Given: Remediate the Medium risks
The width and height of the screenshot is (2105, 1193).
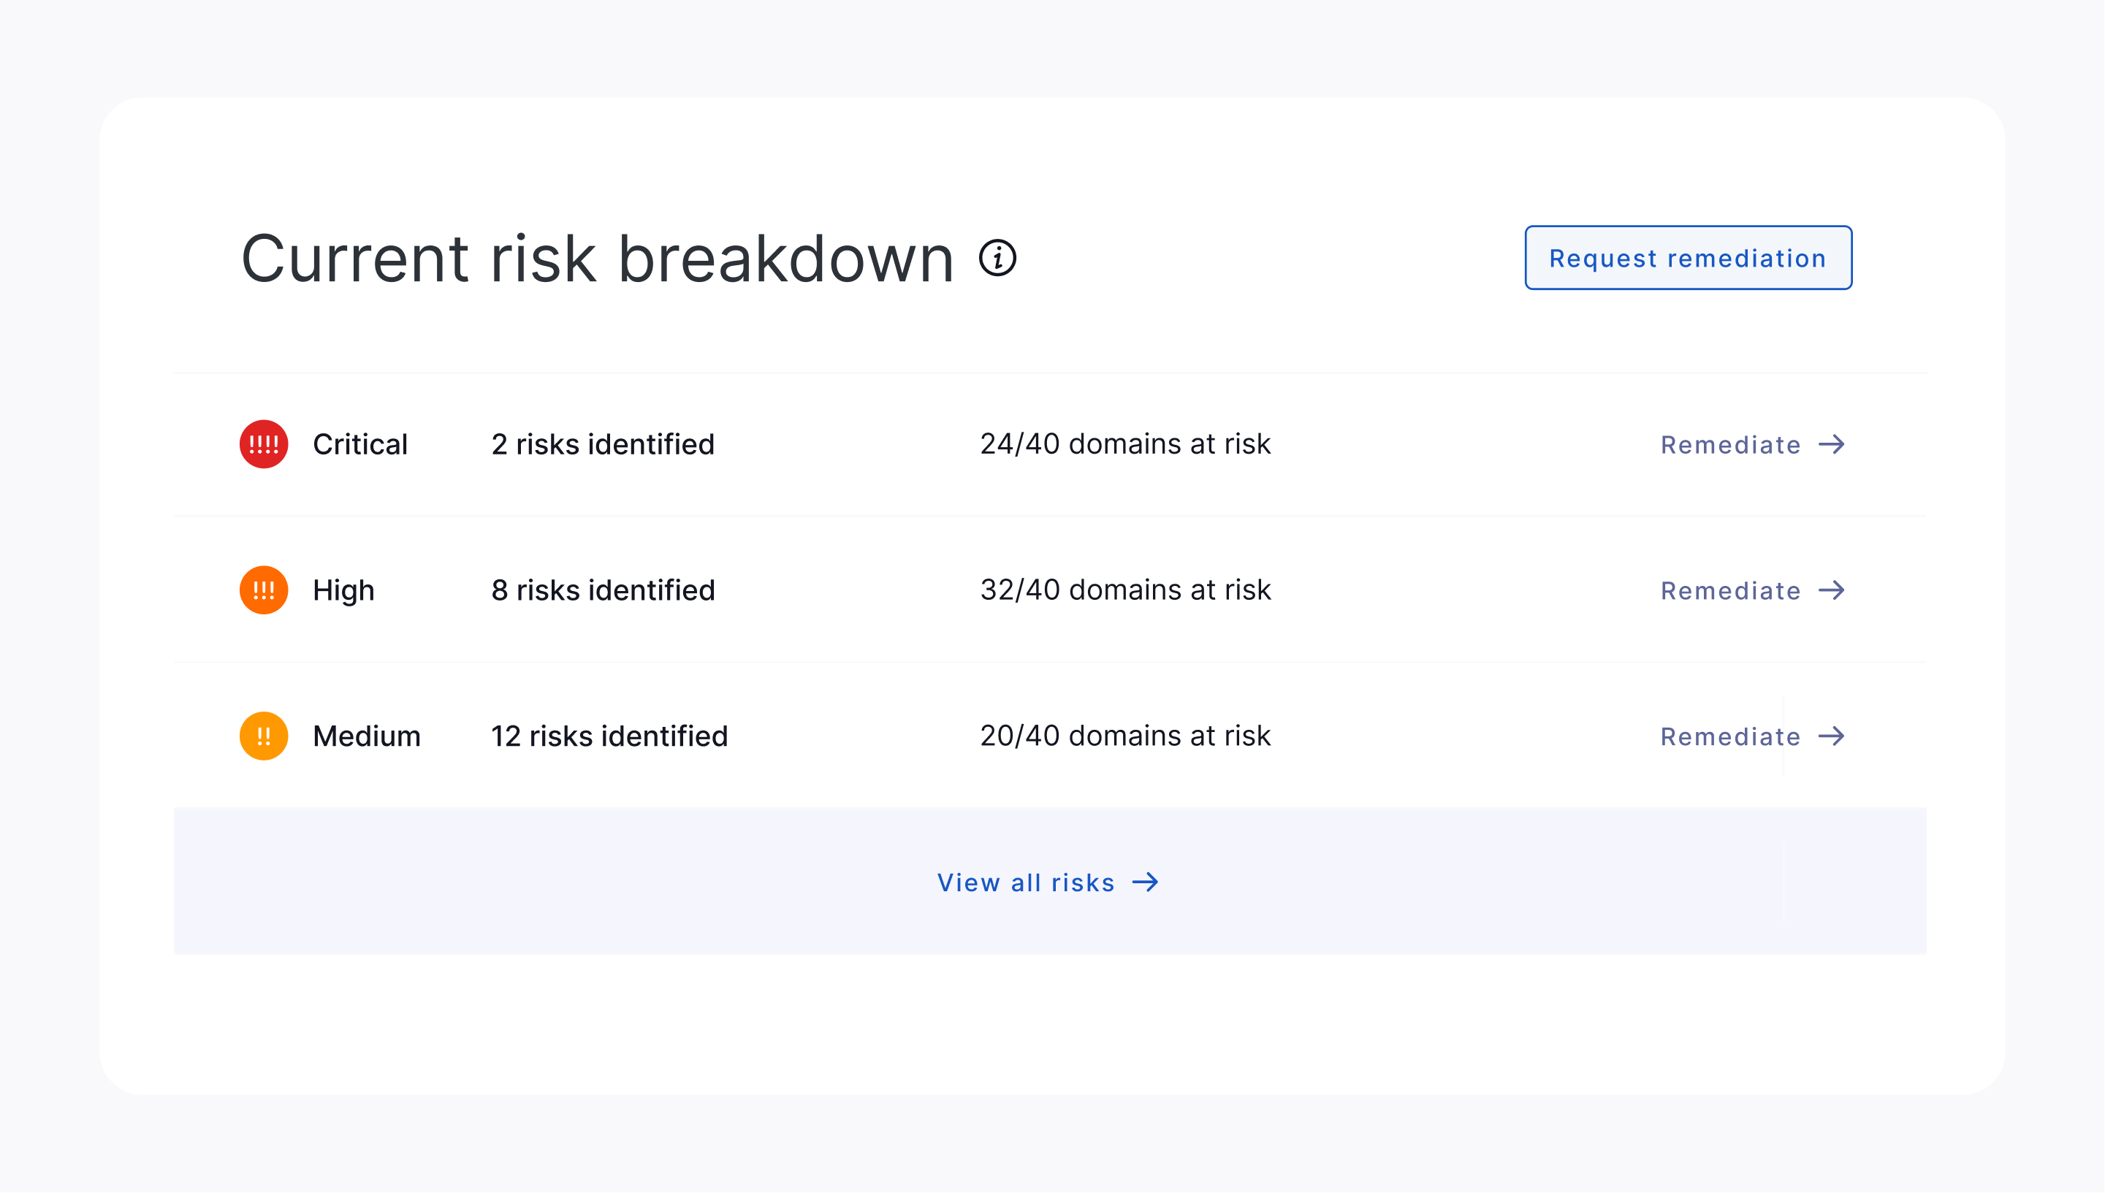Looking at the screenshot, I should pyautogui.click(x=1729, y=736).
